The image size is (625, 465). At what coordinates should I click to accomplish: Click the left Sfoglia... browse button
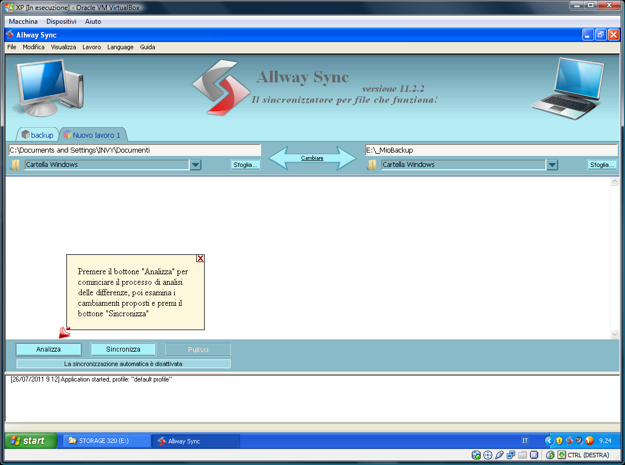245,165
